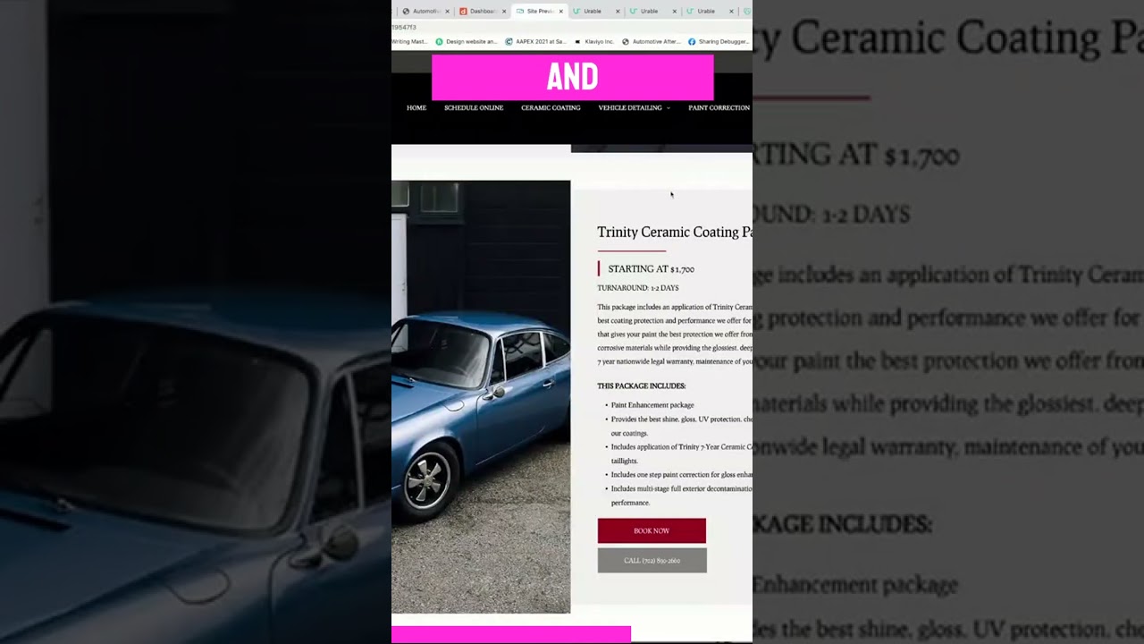This screenshot has height=644, width=1144.
Task: Click THIS PACKAGE INCLUDES heading
Action: (642, 386)
